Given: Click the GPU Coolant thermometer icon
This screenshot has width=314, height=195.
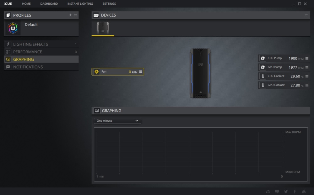Looking at the screenshot, I should (263, 85).
